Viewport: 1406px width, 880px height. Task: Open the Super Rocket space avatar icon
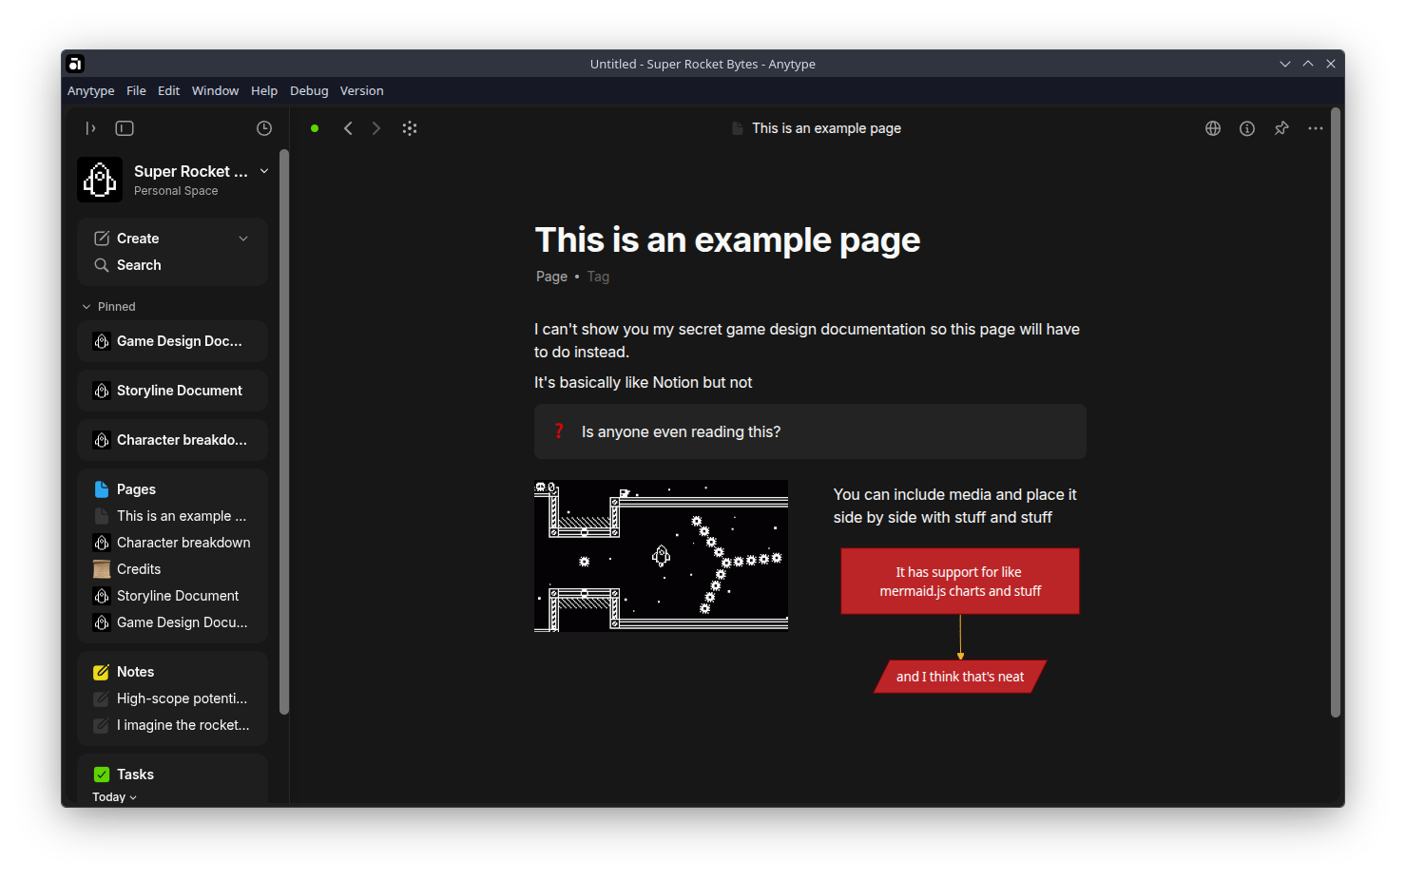click(x=99, y=179)
